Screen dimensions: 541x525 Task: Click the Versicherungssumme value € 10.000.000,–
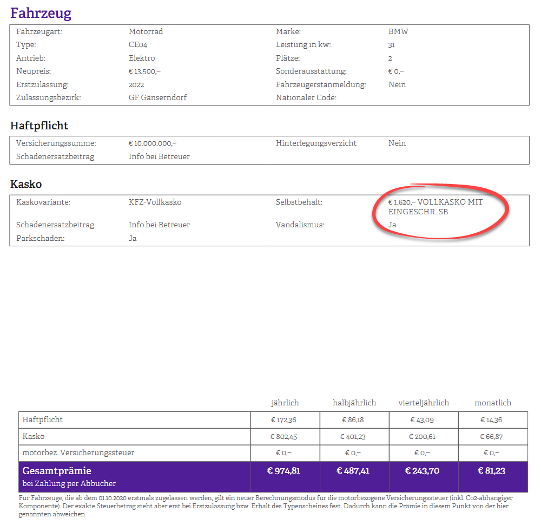(153, 143)
